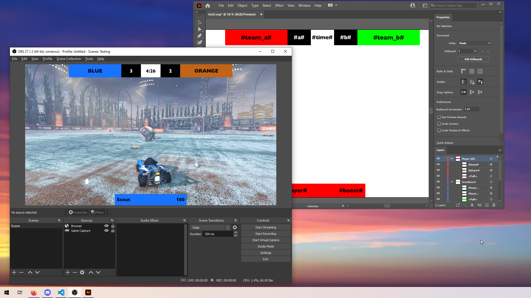531x298 pixels.
Task: Click the Edit Artboards button
Action: pos(473,59)
